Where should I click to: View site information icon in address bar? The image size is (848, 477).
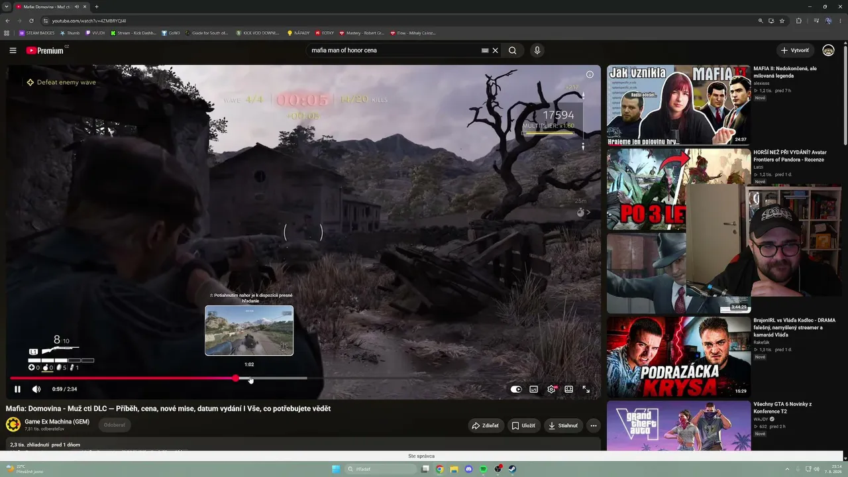[x=45, y=21]
